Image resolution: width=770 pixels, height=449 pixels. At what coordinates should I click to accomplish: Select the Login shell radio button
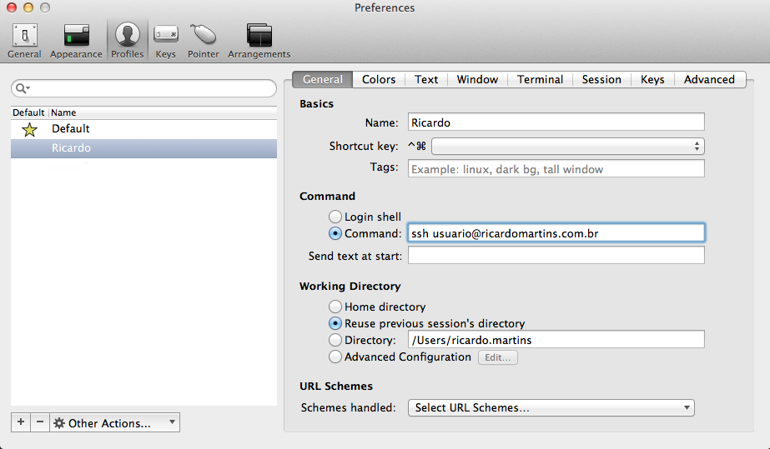[x=335, y=217]
